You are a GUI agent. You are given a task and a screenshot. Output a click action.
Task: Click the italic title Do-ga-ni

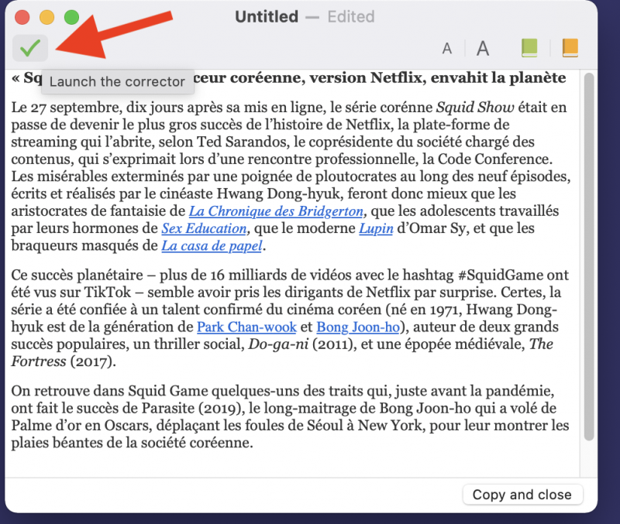278,344
